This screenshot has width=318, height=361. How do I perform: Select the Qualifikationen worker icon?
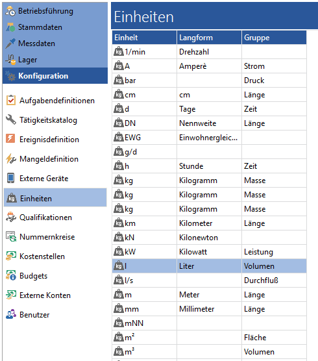pos(11,218)
